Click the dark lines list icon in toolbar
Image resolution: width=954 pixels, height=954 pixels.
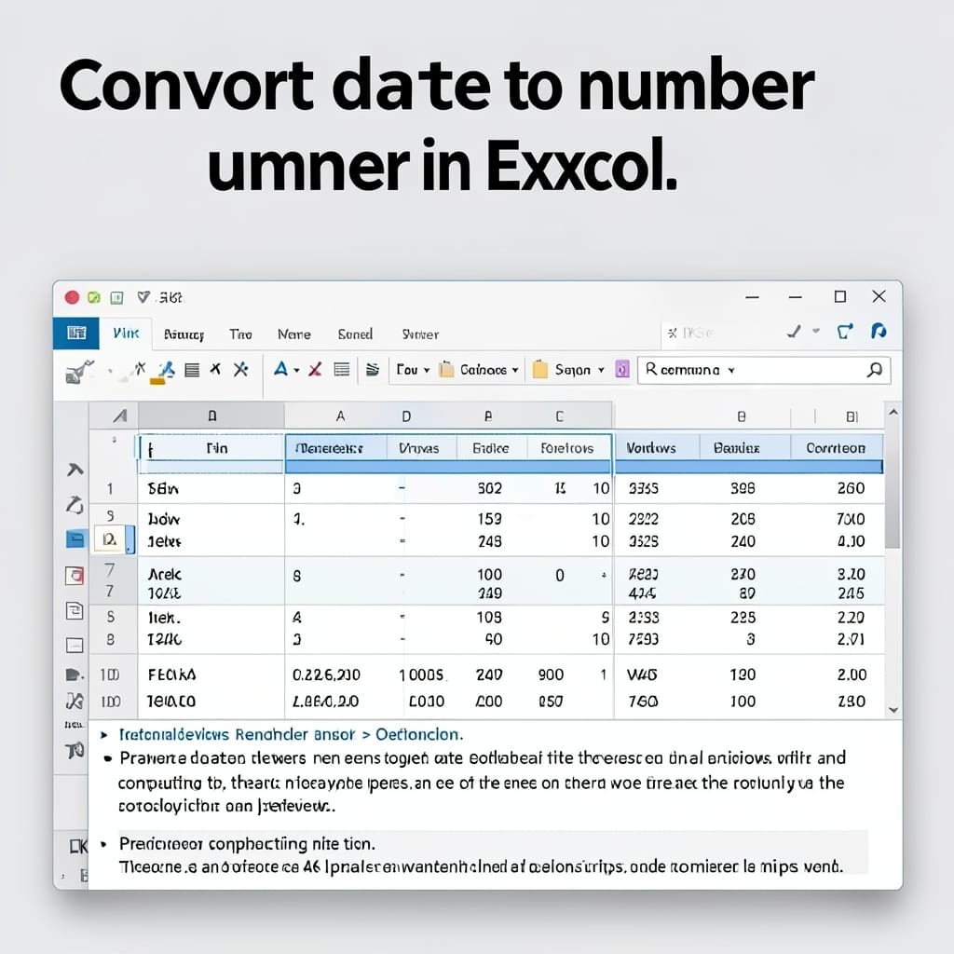click(192, 370)
